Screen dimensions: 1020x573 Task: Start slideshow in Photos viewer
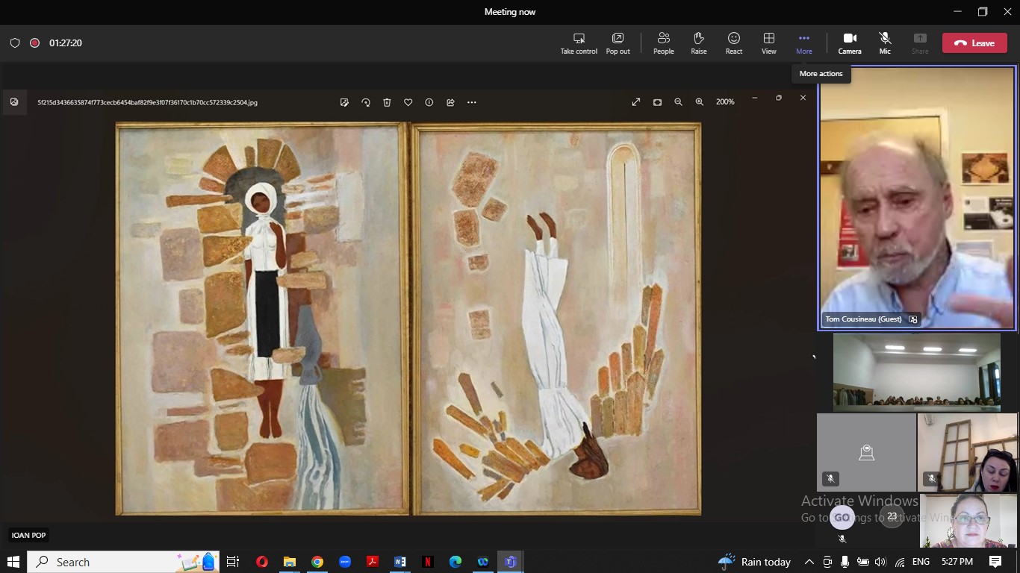[x=657, y=102]
